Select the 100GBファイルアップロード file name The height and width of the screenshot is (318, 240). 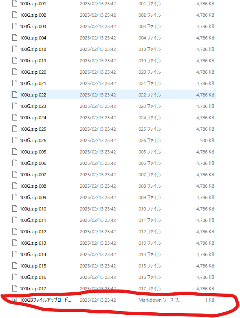(46, 300)
